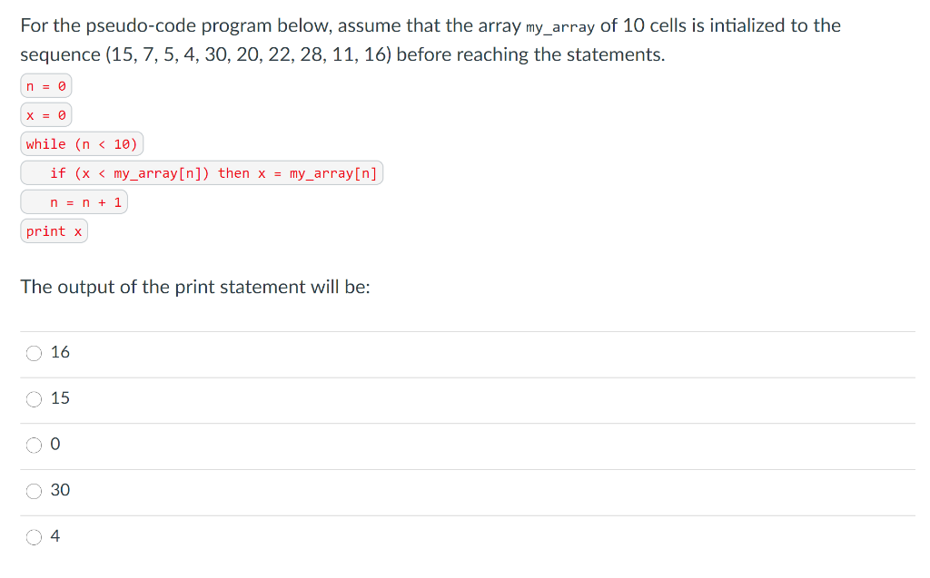
Task: Click the 'if (x < my_array[n])' code line
Action: point(202,173)
